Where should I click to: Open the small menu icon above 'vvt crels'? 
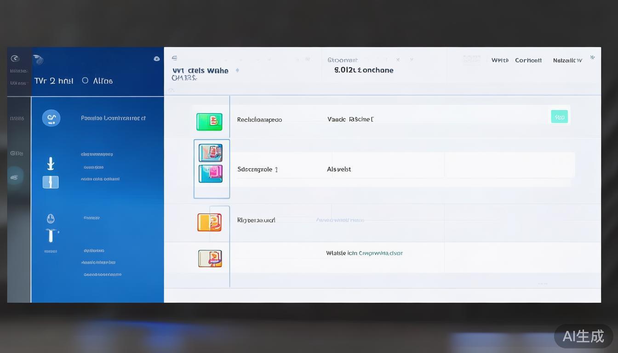pos(174,58)
